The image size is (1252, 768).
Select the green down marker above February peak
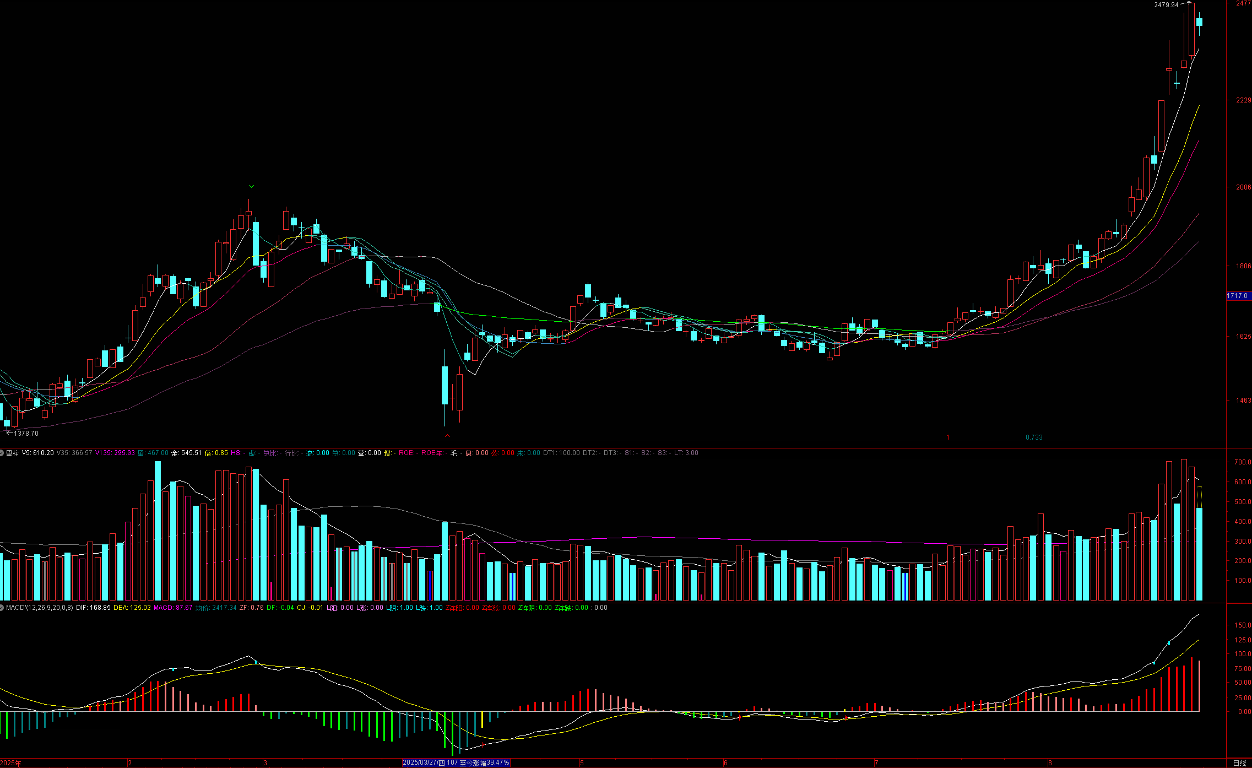[252, 187]
